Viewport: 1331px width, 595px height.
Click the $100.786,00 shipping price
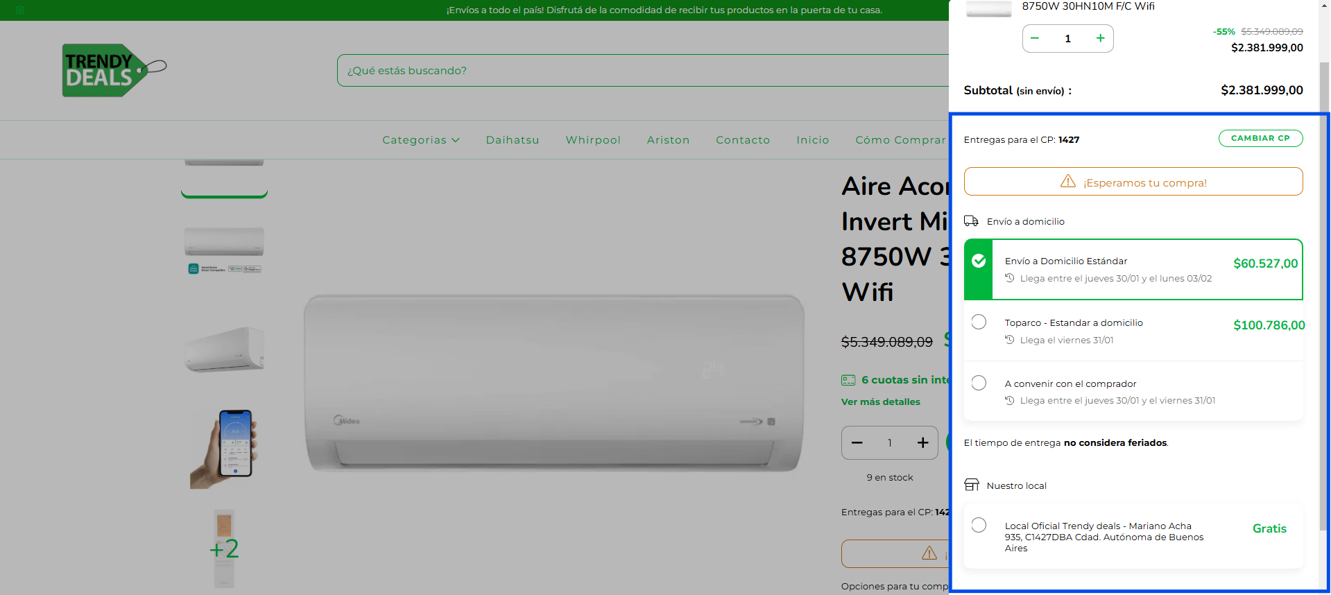coord(1269,325)
